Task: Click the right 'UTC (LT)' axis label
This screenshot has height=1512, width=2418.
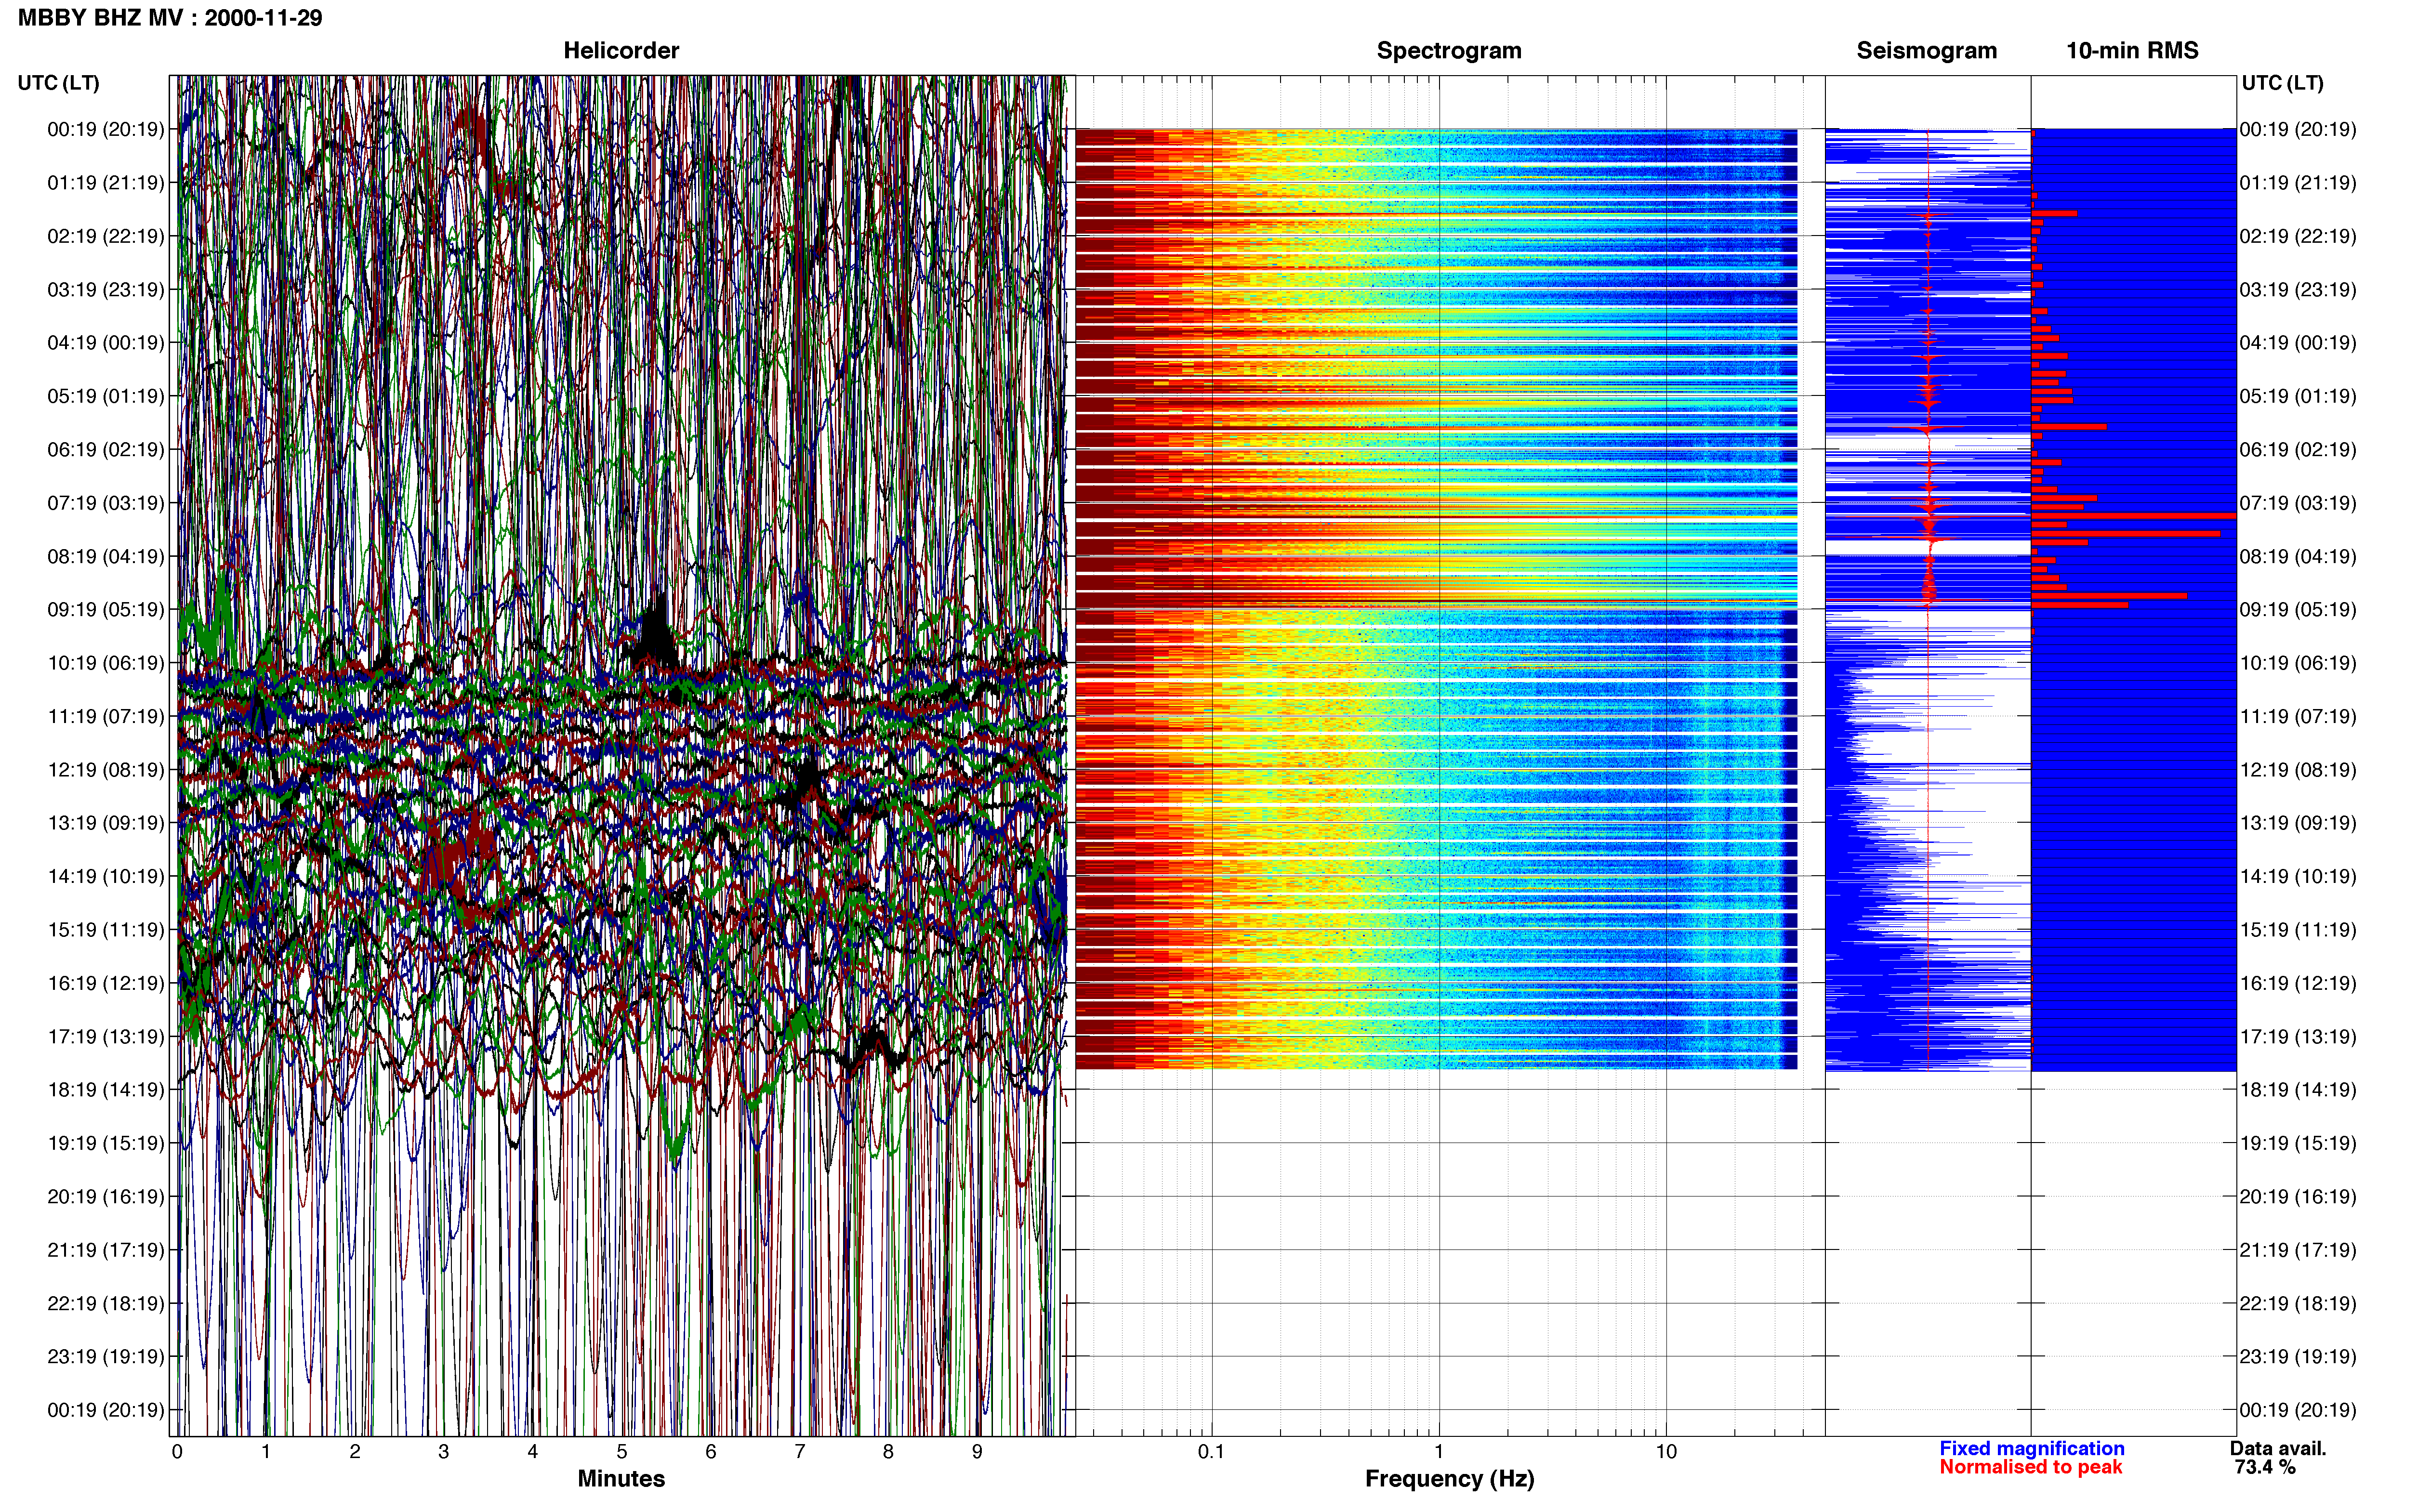Action: pos(2282,83)
